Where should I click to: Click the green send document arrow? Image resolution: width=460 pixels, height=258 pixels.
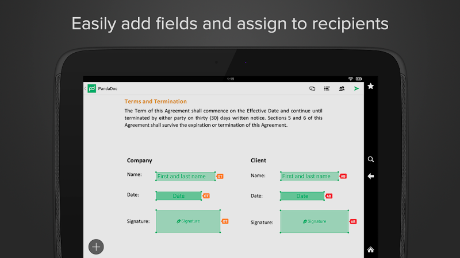356,88
